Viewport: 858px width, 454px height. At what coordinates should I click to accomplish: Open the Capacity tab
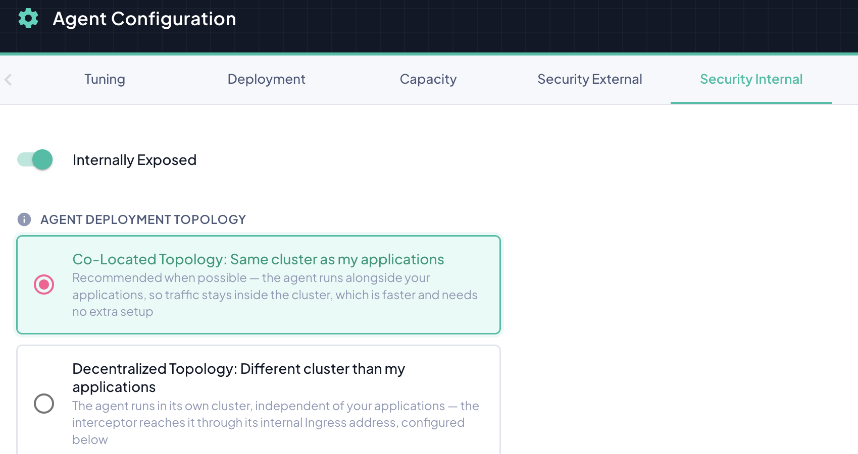(428, 79)
